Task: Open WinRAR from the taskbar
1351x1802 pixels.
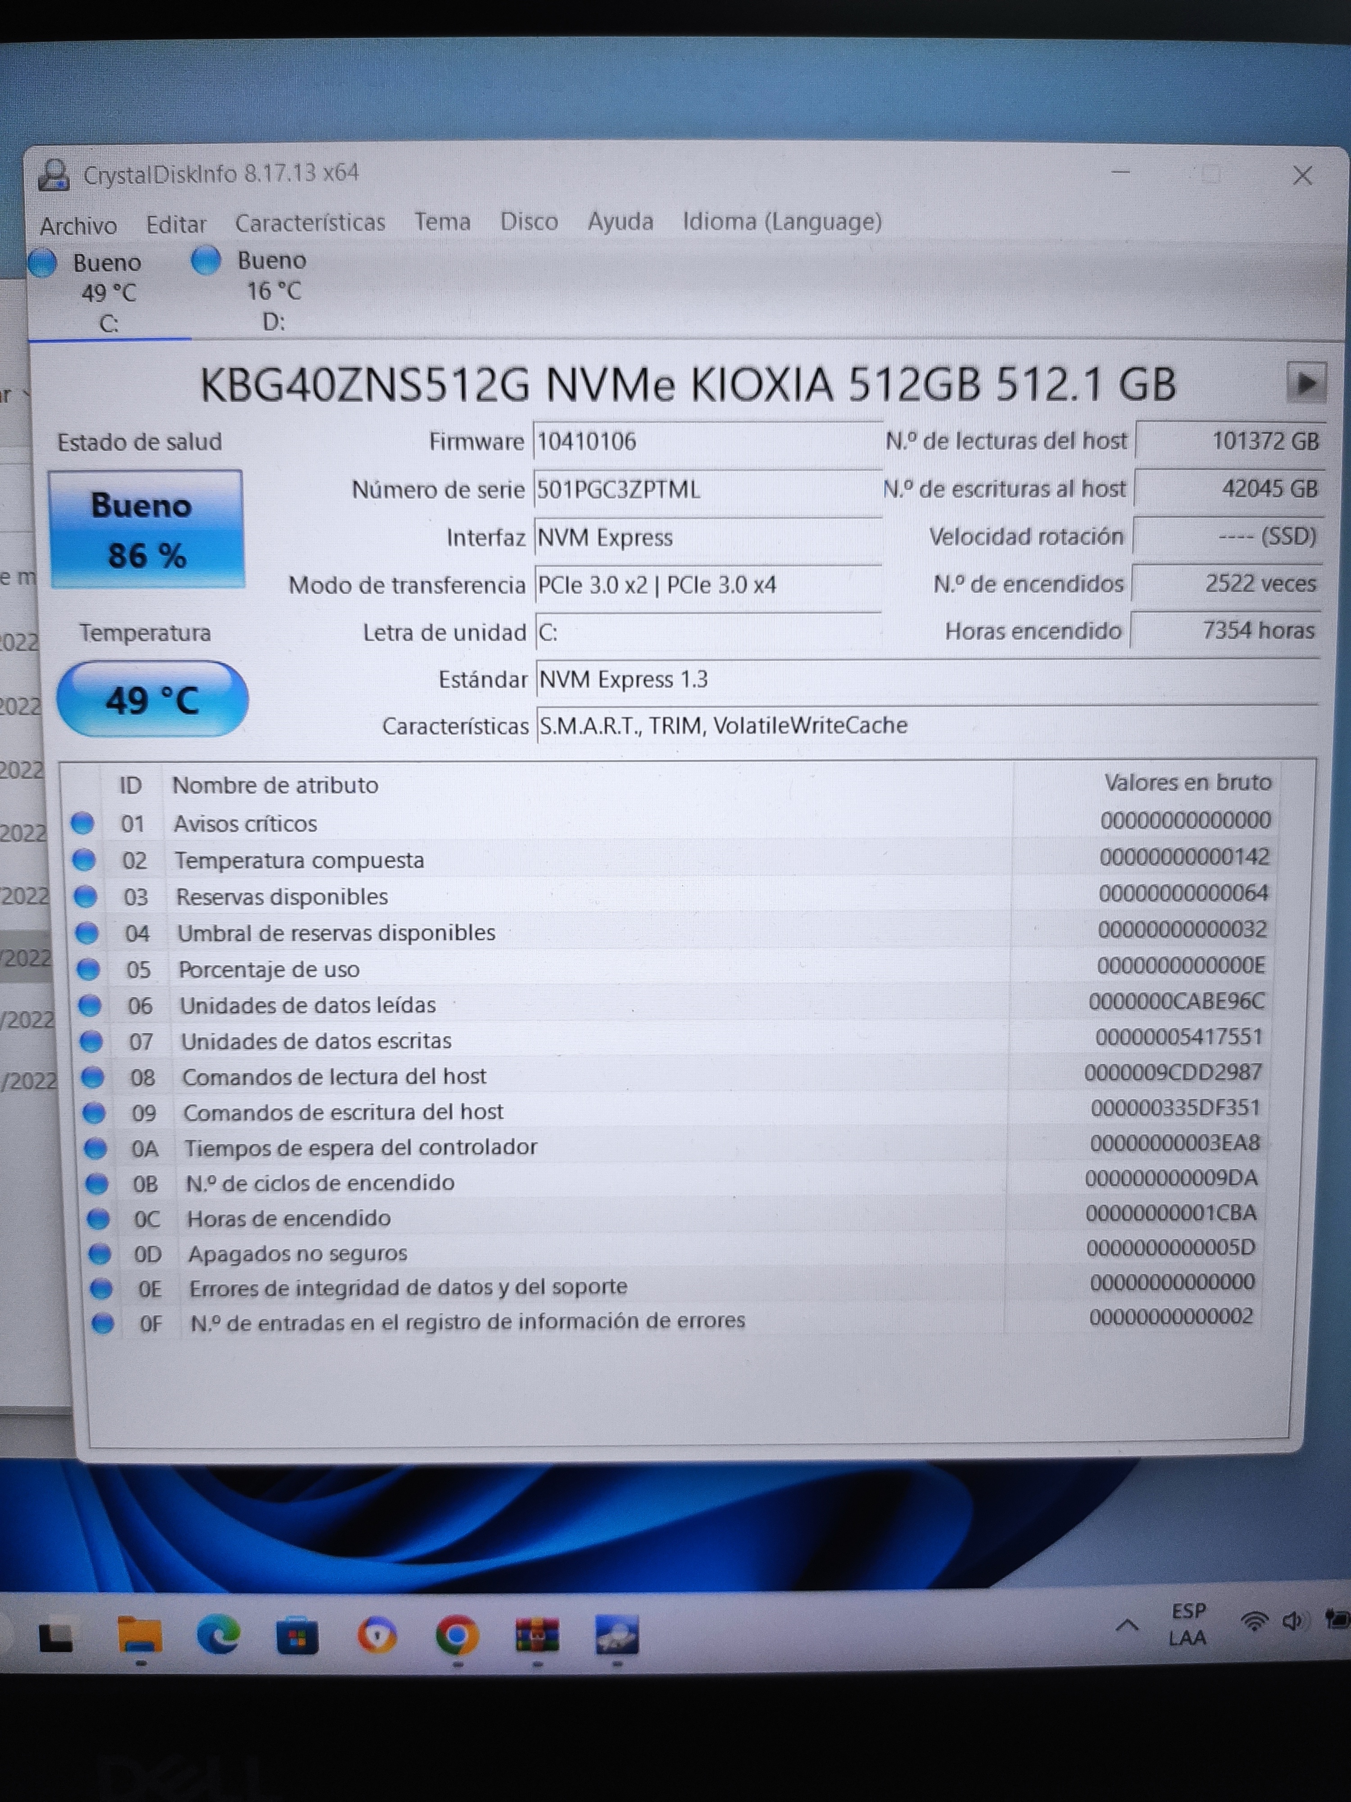Action: click(x=537, y=1634)
